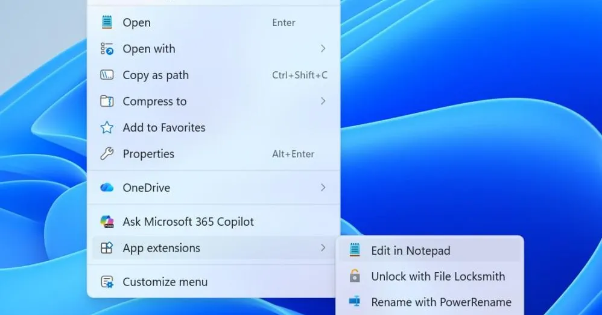Image resolution: width=602 pixels, height=315 pixels.
Task: Click the PowerRename icon
Action: point(355,302)
